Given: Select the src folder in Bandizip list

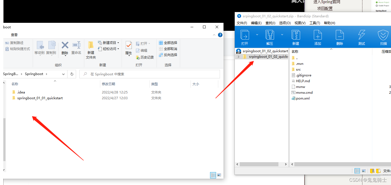Looking at the screenshot, I should [296, 70].
